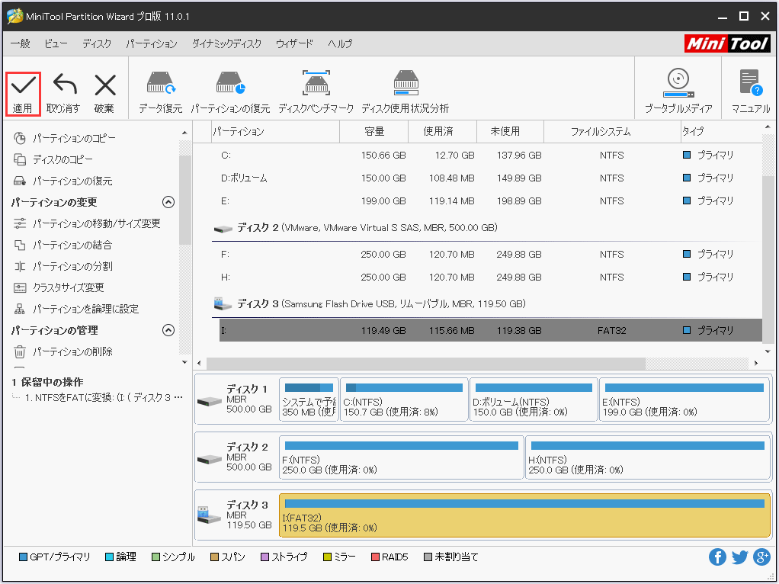Image resolution: width=779 pixels, height=584 pixels.
Task: Click the Facebook icon in the status bar
Action: (x=717, y=557)
